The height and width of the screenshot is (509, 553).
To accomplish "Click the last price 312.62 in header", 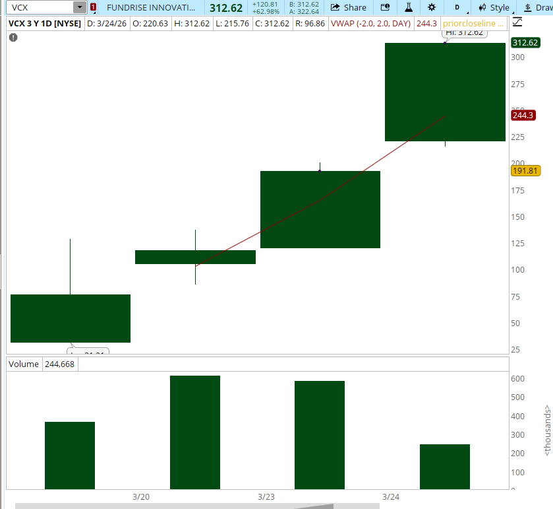I will (226, 8).
